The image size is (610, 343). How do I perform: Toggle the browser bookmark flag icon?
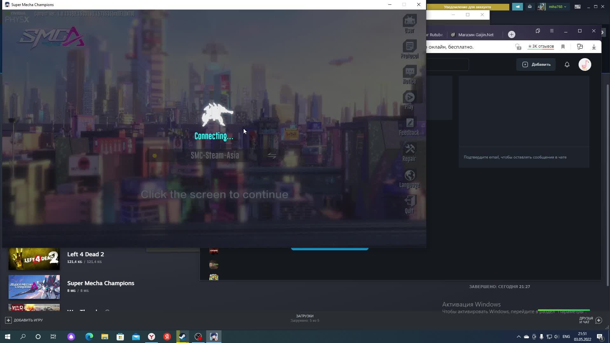(563, 47)
